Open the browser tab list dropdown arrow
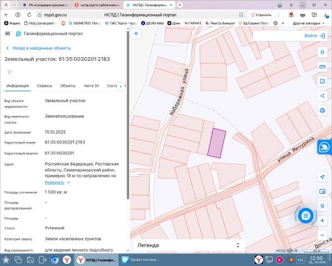 coord(14,5)
